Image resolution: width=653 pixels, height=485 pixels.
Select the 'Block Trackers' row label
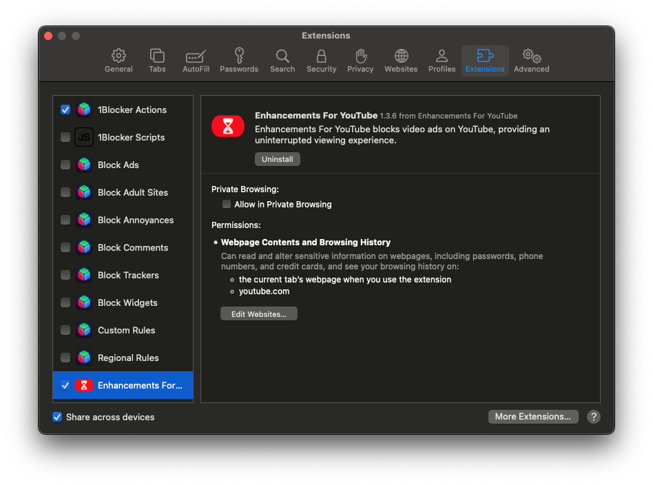128,275
